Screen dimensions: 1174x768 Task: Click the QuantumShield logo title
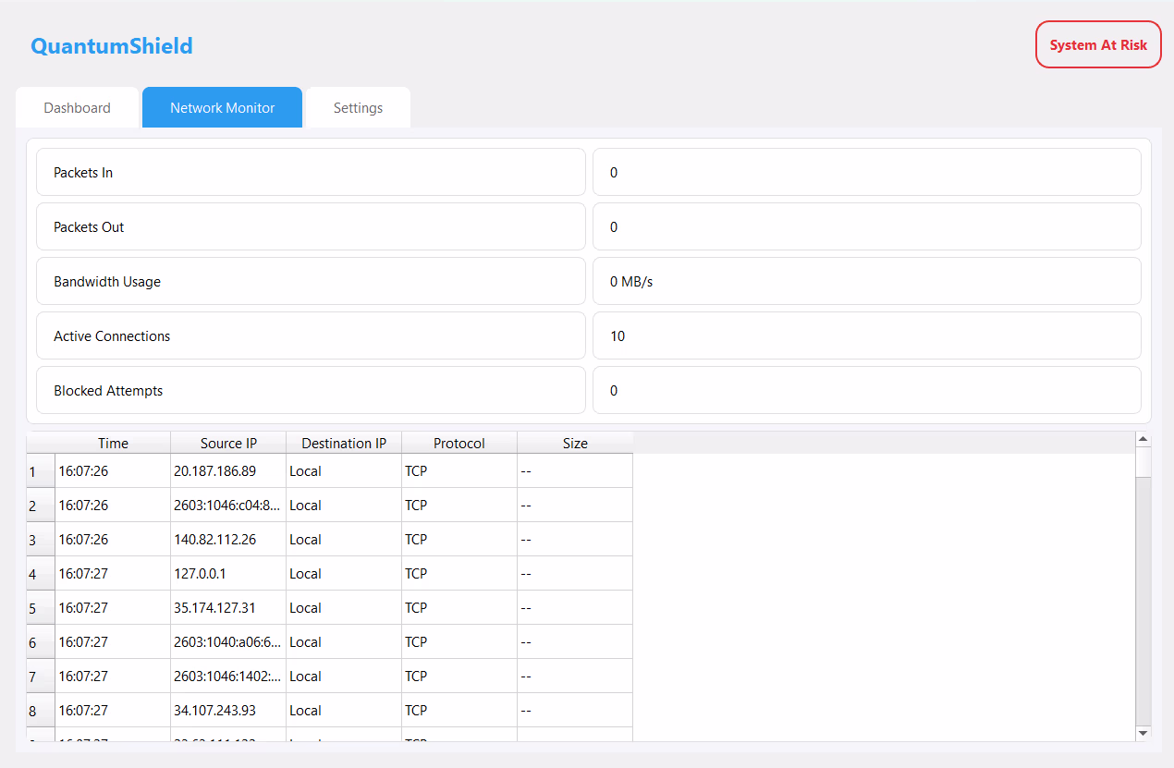(112, 46)
